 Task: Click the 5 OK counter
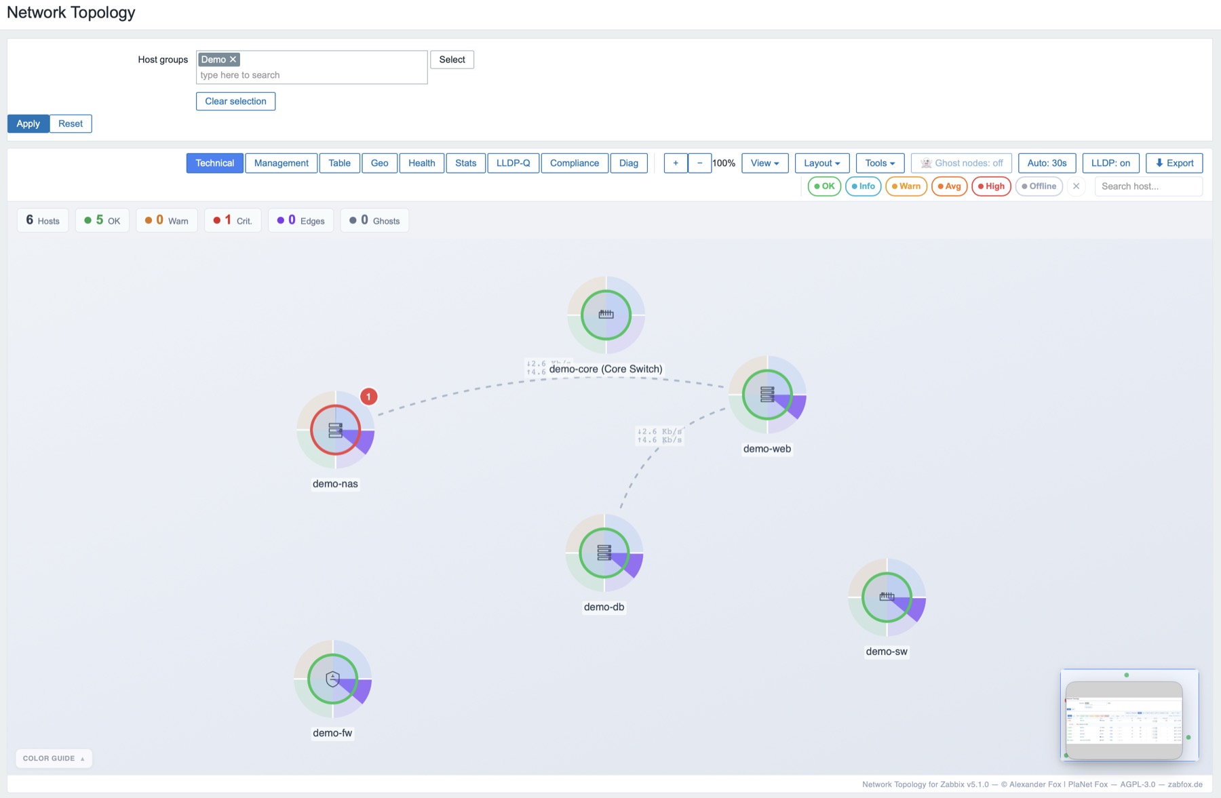tap(102, 220)
